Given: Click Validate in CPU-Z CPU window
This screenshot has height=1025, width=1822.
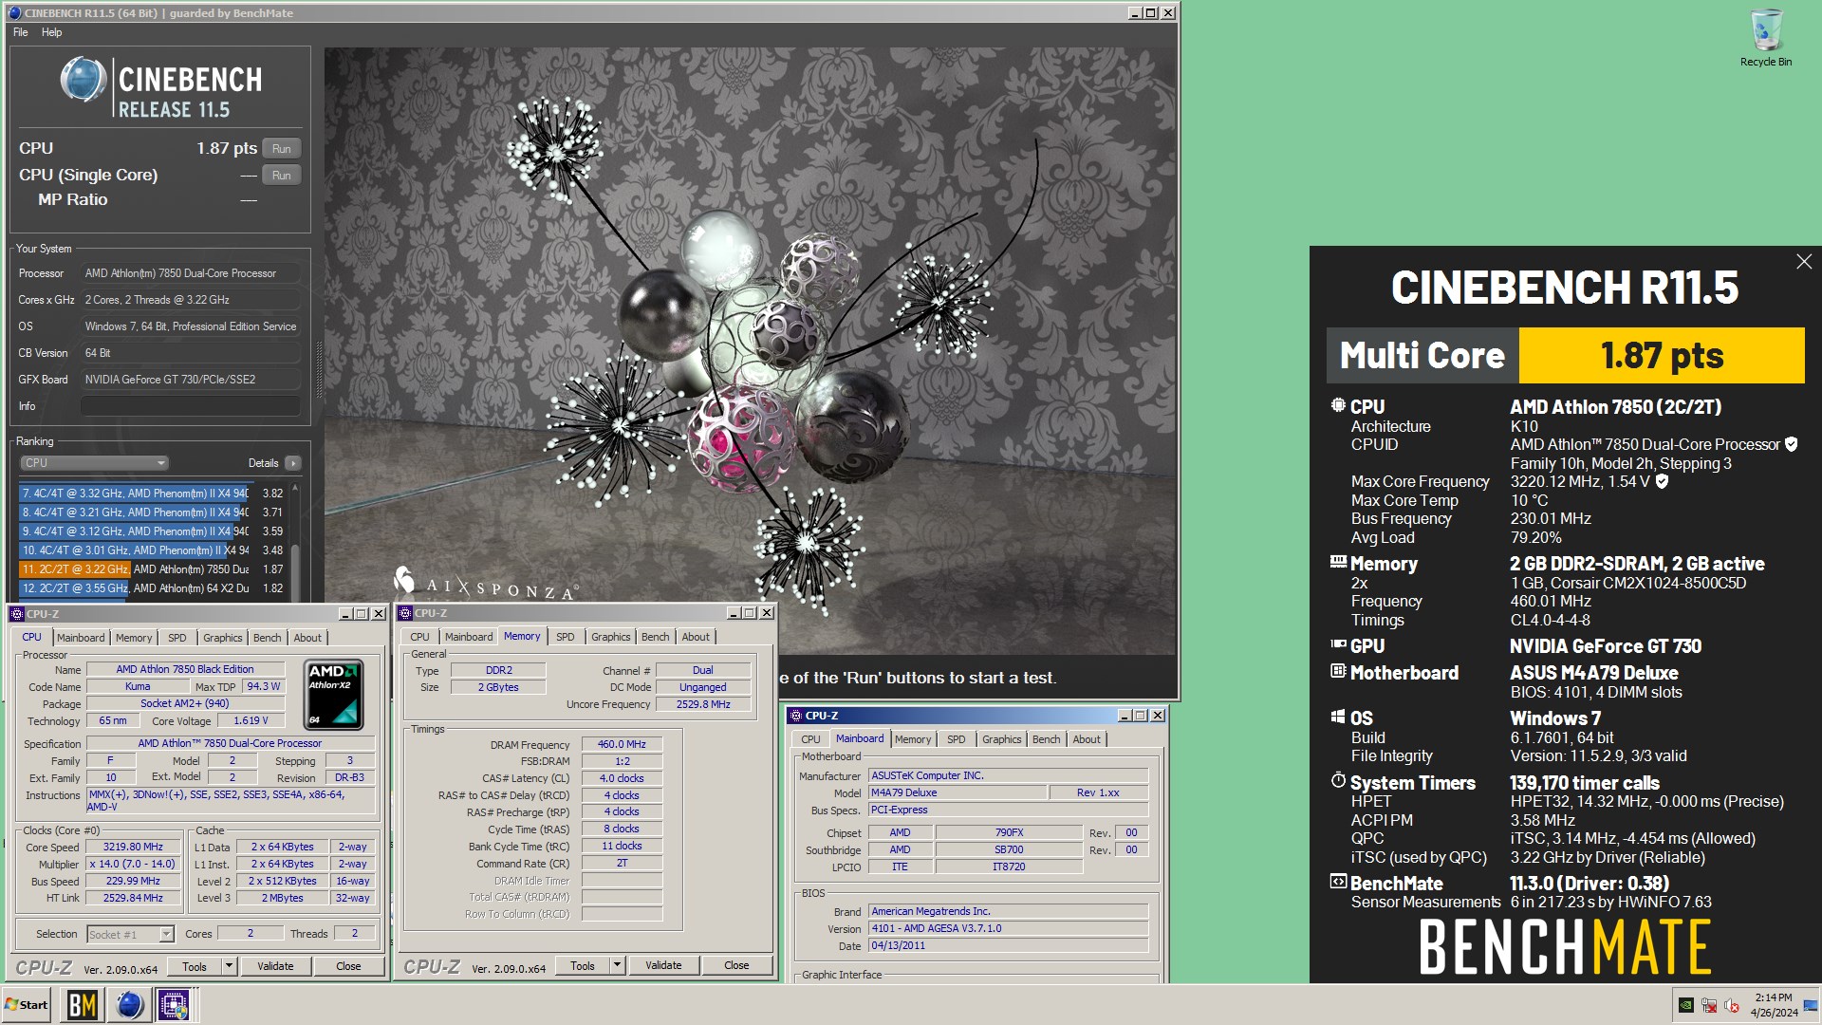Looking at the screenshot, I should pyautogui.click(x=275, y=966).
